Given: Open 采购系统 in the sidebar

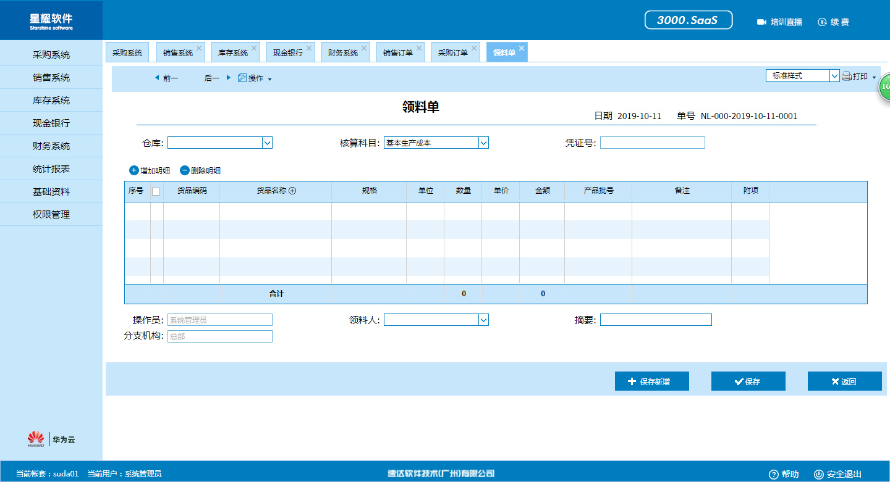Looking at the screenshot, I should click(x=51, y=54).
